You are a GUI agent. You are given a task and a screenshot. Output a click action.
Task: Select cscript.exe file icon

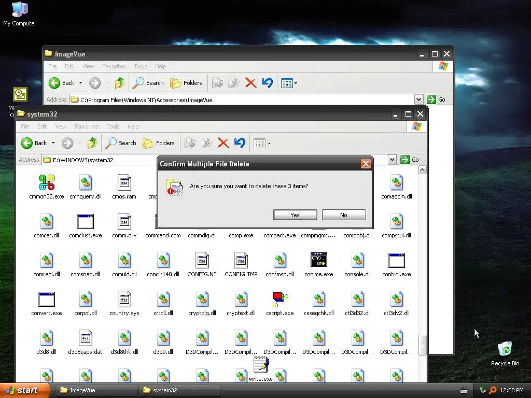[280, 299]
